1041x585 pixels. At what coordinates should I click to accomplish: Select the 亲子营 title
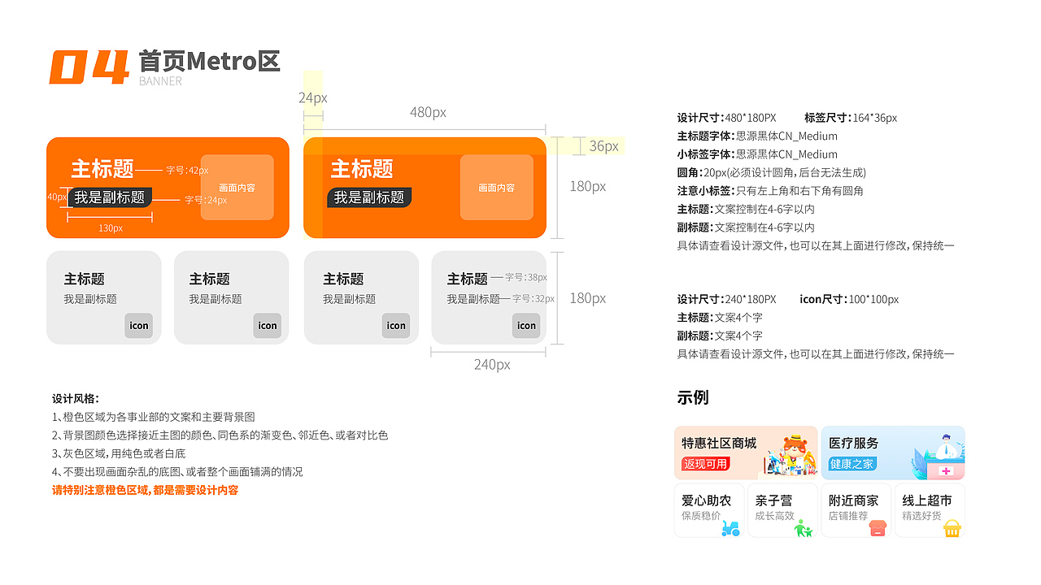[773, 500]
